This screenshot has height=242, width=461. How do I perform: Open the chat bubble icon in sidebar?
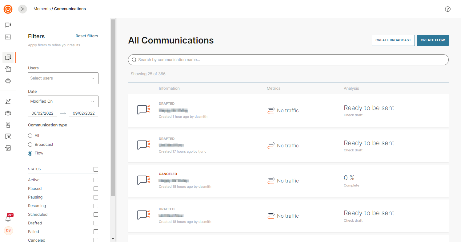pyautogui.click(x=8, y=25)
